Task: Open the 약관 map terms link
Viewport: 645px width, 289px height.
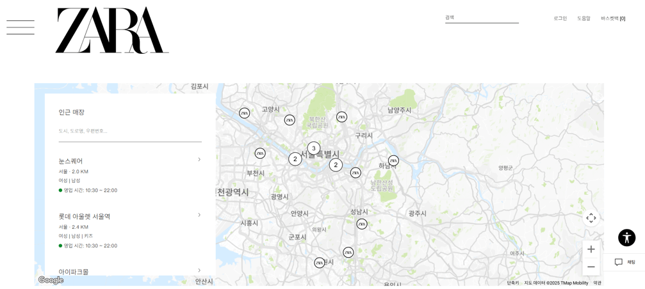Action: [598, 283]
